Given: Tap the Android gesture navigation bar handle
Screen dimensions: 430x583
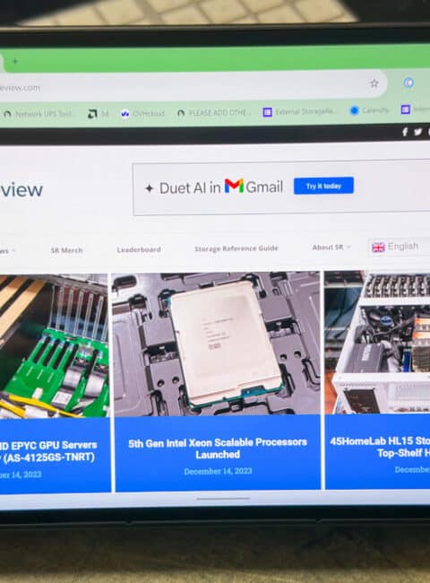Looking at the screenshot, I should 224,499.
